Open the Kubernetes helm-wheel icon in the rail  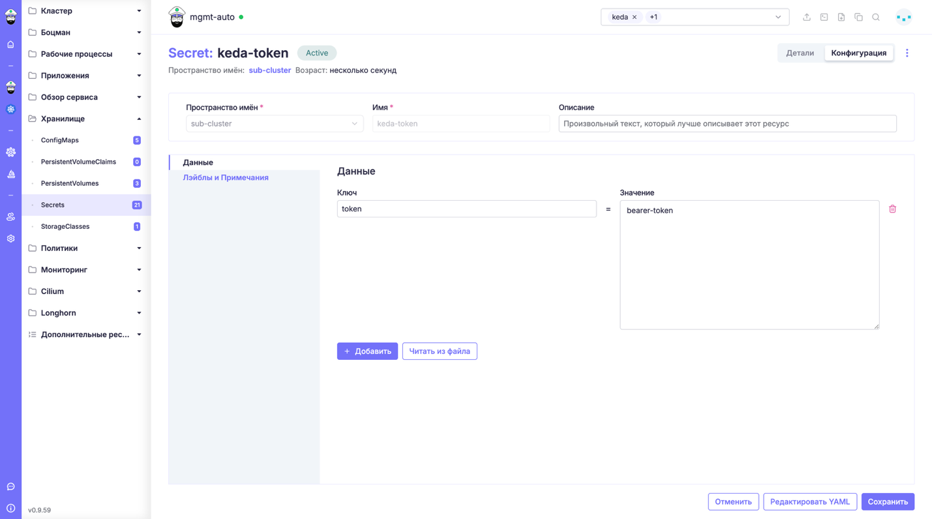pyautogui.click(x=10, y=109)
